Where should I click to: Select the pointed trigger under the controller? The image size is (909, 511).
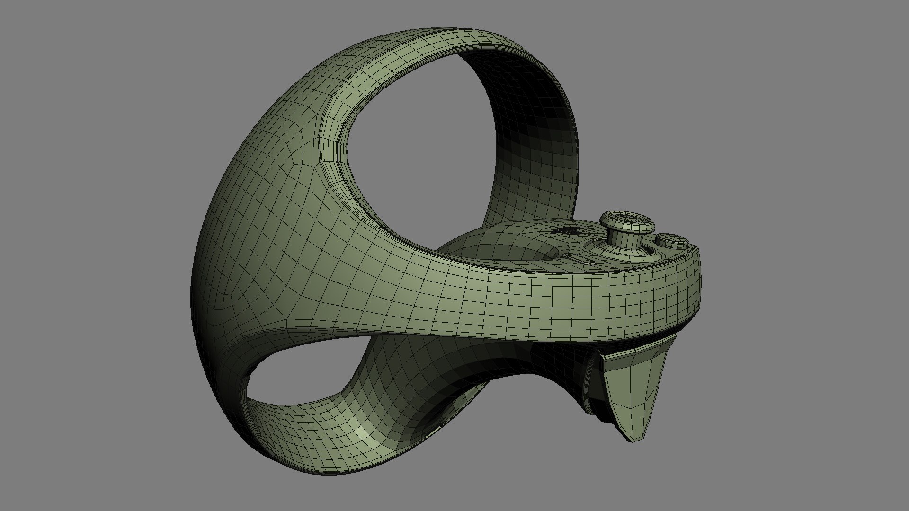pos(634,388)
